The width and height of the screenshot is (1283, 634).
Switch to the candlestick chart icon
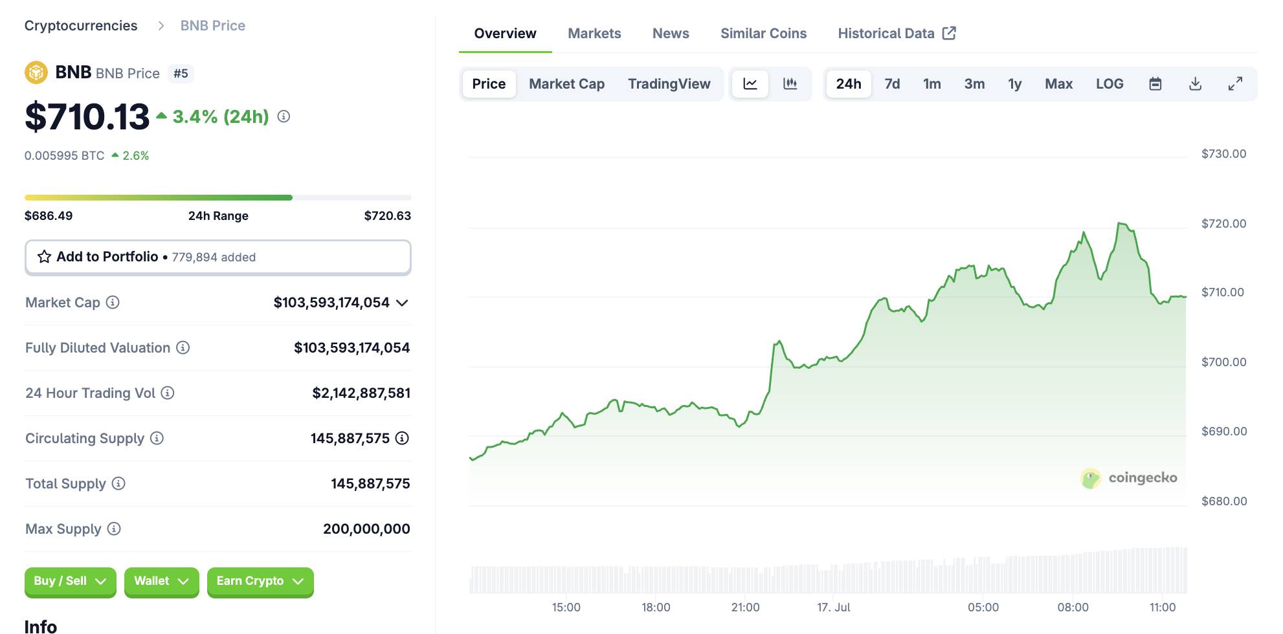(790, 83)
